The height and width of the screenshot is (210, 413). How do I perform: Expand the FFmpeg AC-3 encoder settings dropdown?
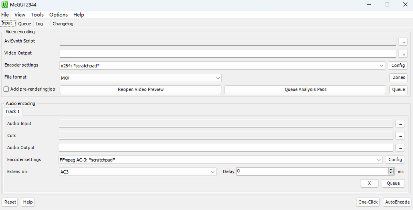point(379,160)
